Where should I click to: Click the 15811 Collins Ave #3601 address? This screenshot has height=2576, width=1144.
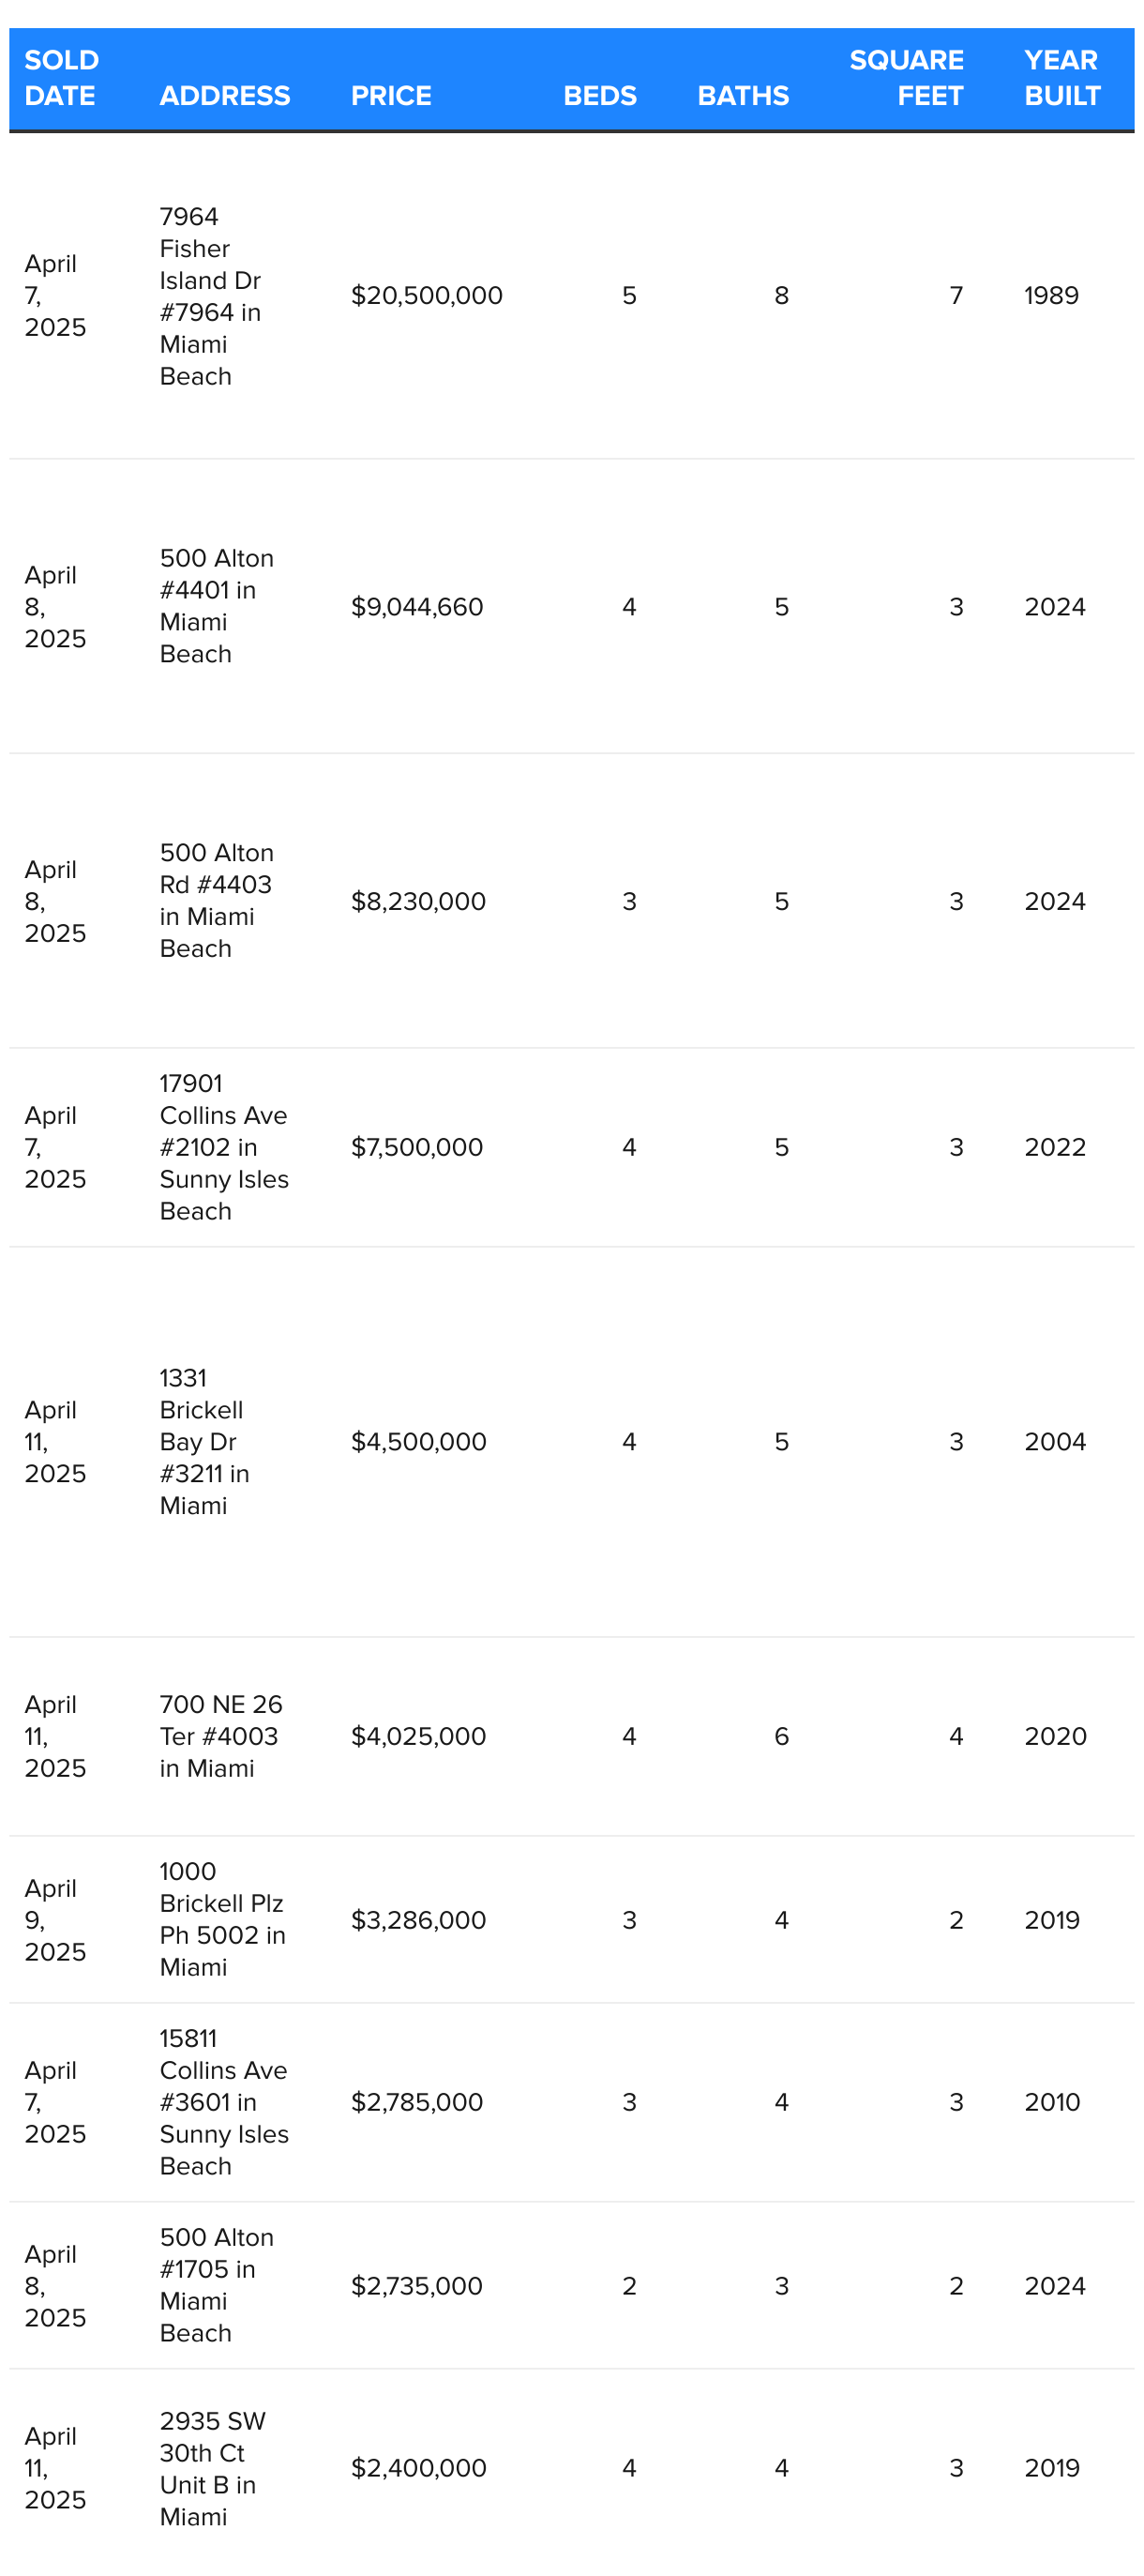pyautogui.click(x=224, y=2102)
